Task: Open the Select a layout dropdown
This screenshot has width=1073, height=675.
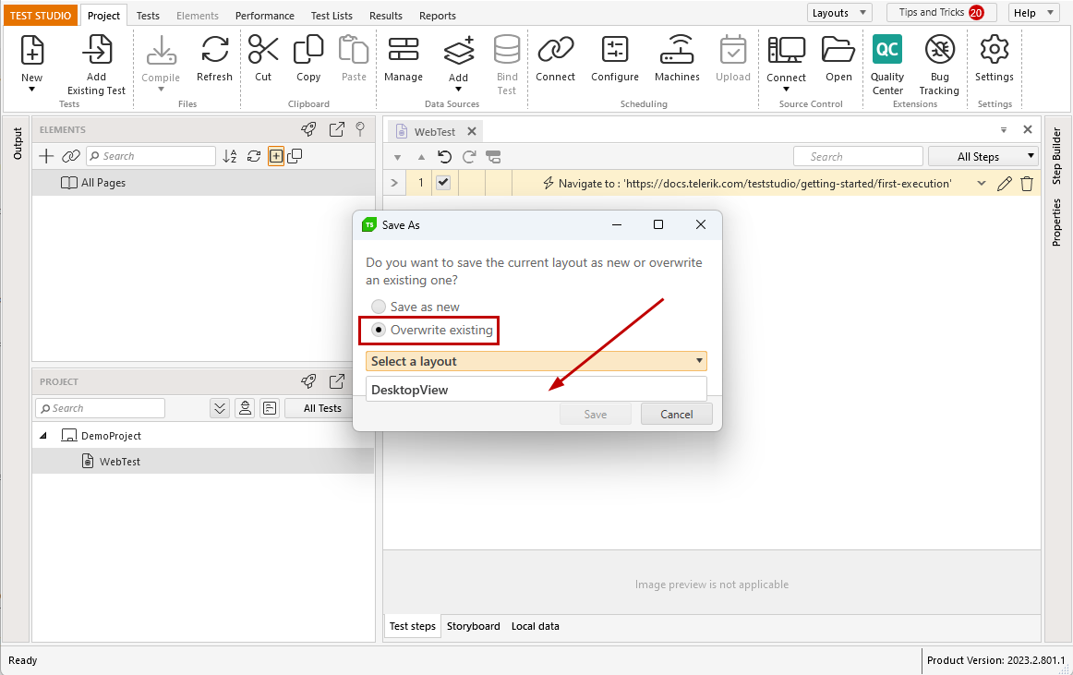Action: coord(536,361)
